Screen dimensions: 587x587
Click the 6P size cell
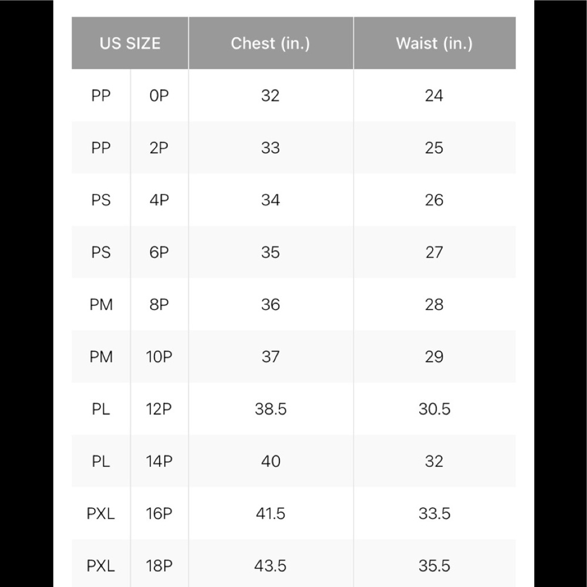[159, 252]
